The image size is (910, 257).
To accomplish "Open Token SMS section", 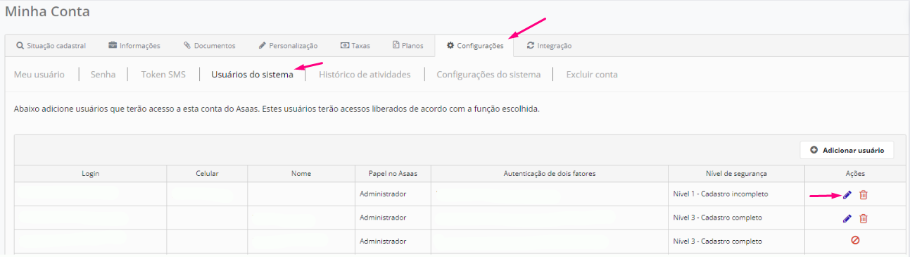I will [163, 74].
